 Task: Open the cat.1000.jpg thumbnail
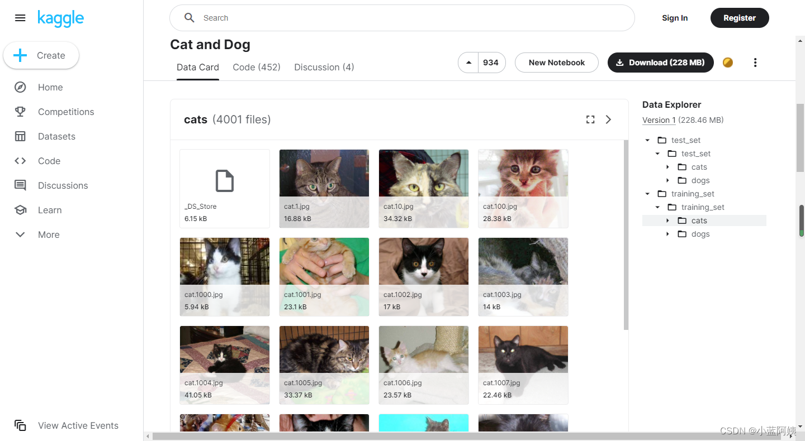click(225, 277)
